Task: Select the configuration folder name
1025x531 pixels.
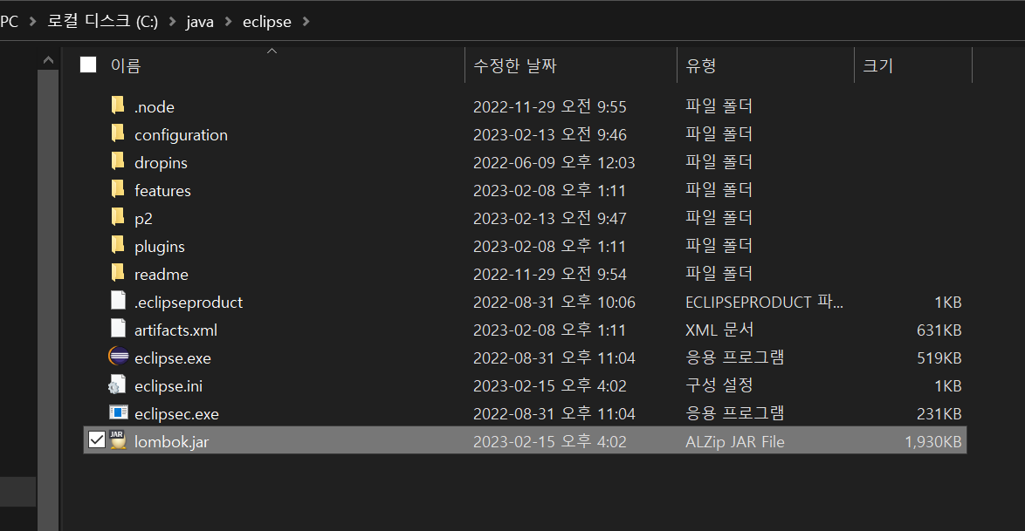Action: pyautogui.click(x=181, y=134)
